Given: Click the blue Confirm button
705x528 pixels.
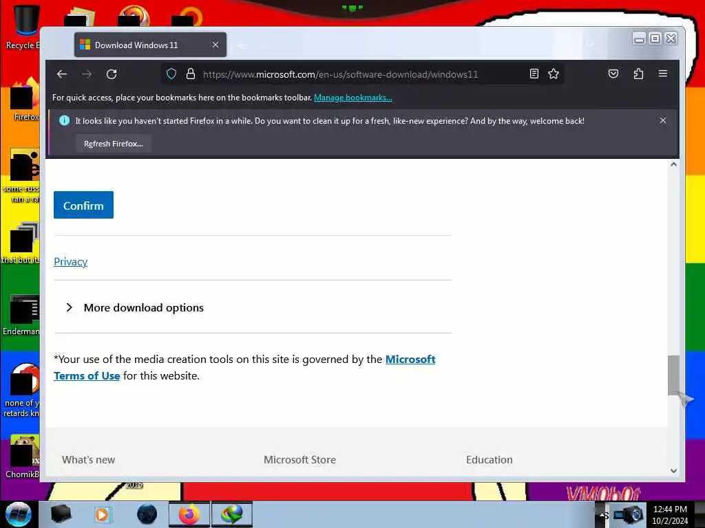Looking at the screenshot, I should pyautogui.click(x=83, y=205).
